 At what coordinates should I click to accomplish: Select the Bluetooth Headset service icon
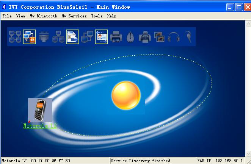[188, 37]
